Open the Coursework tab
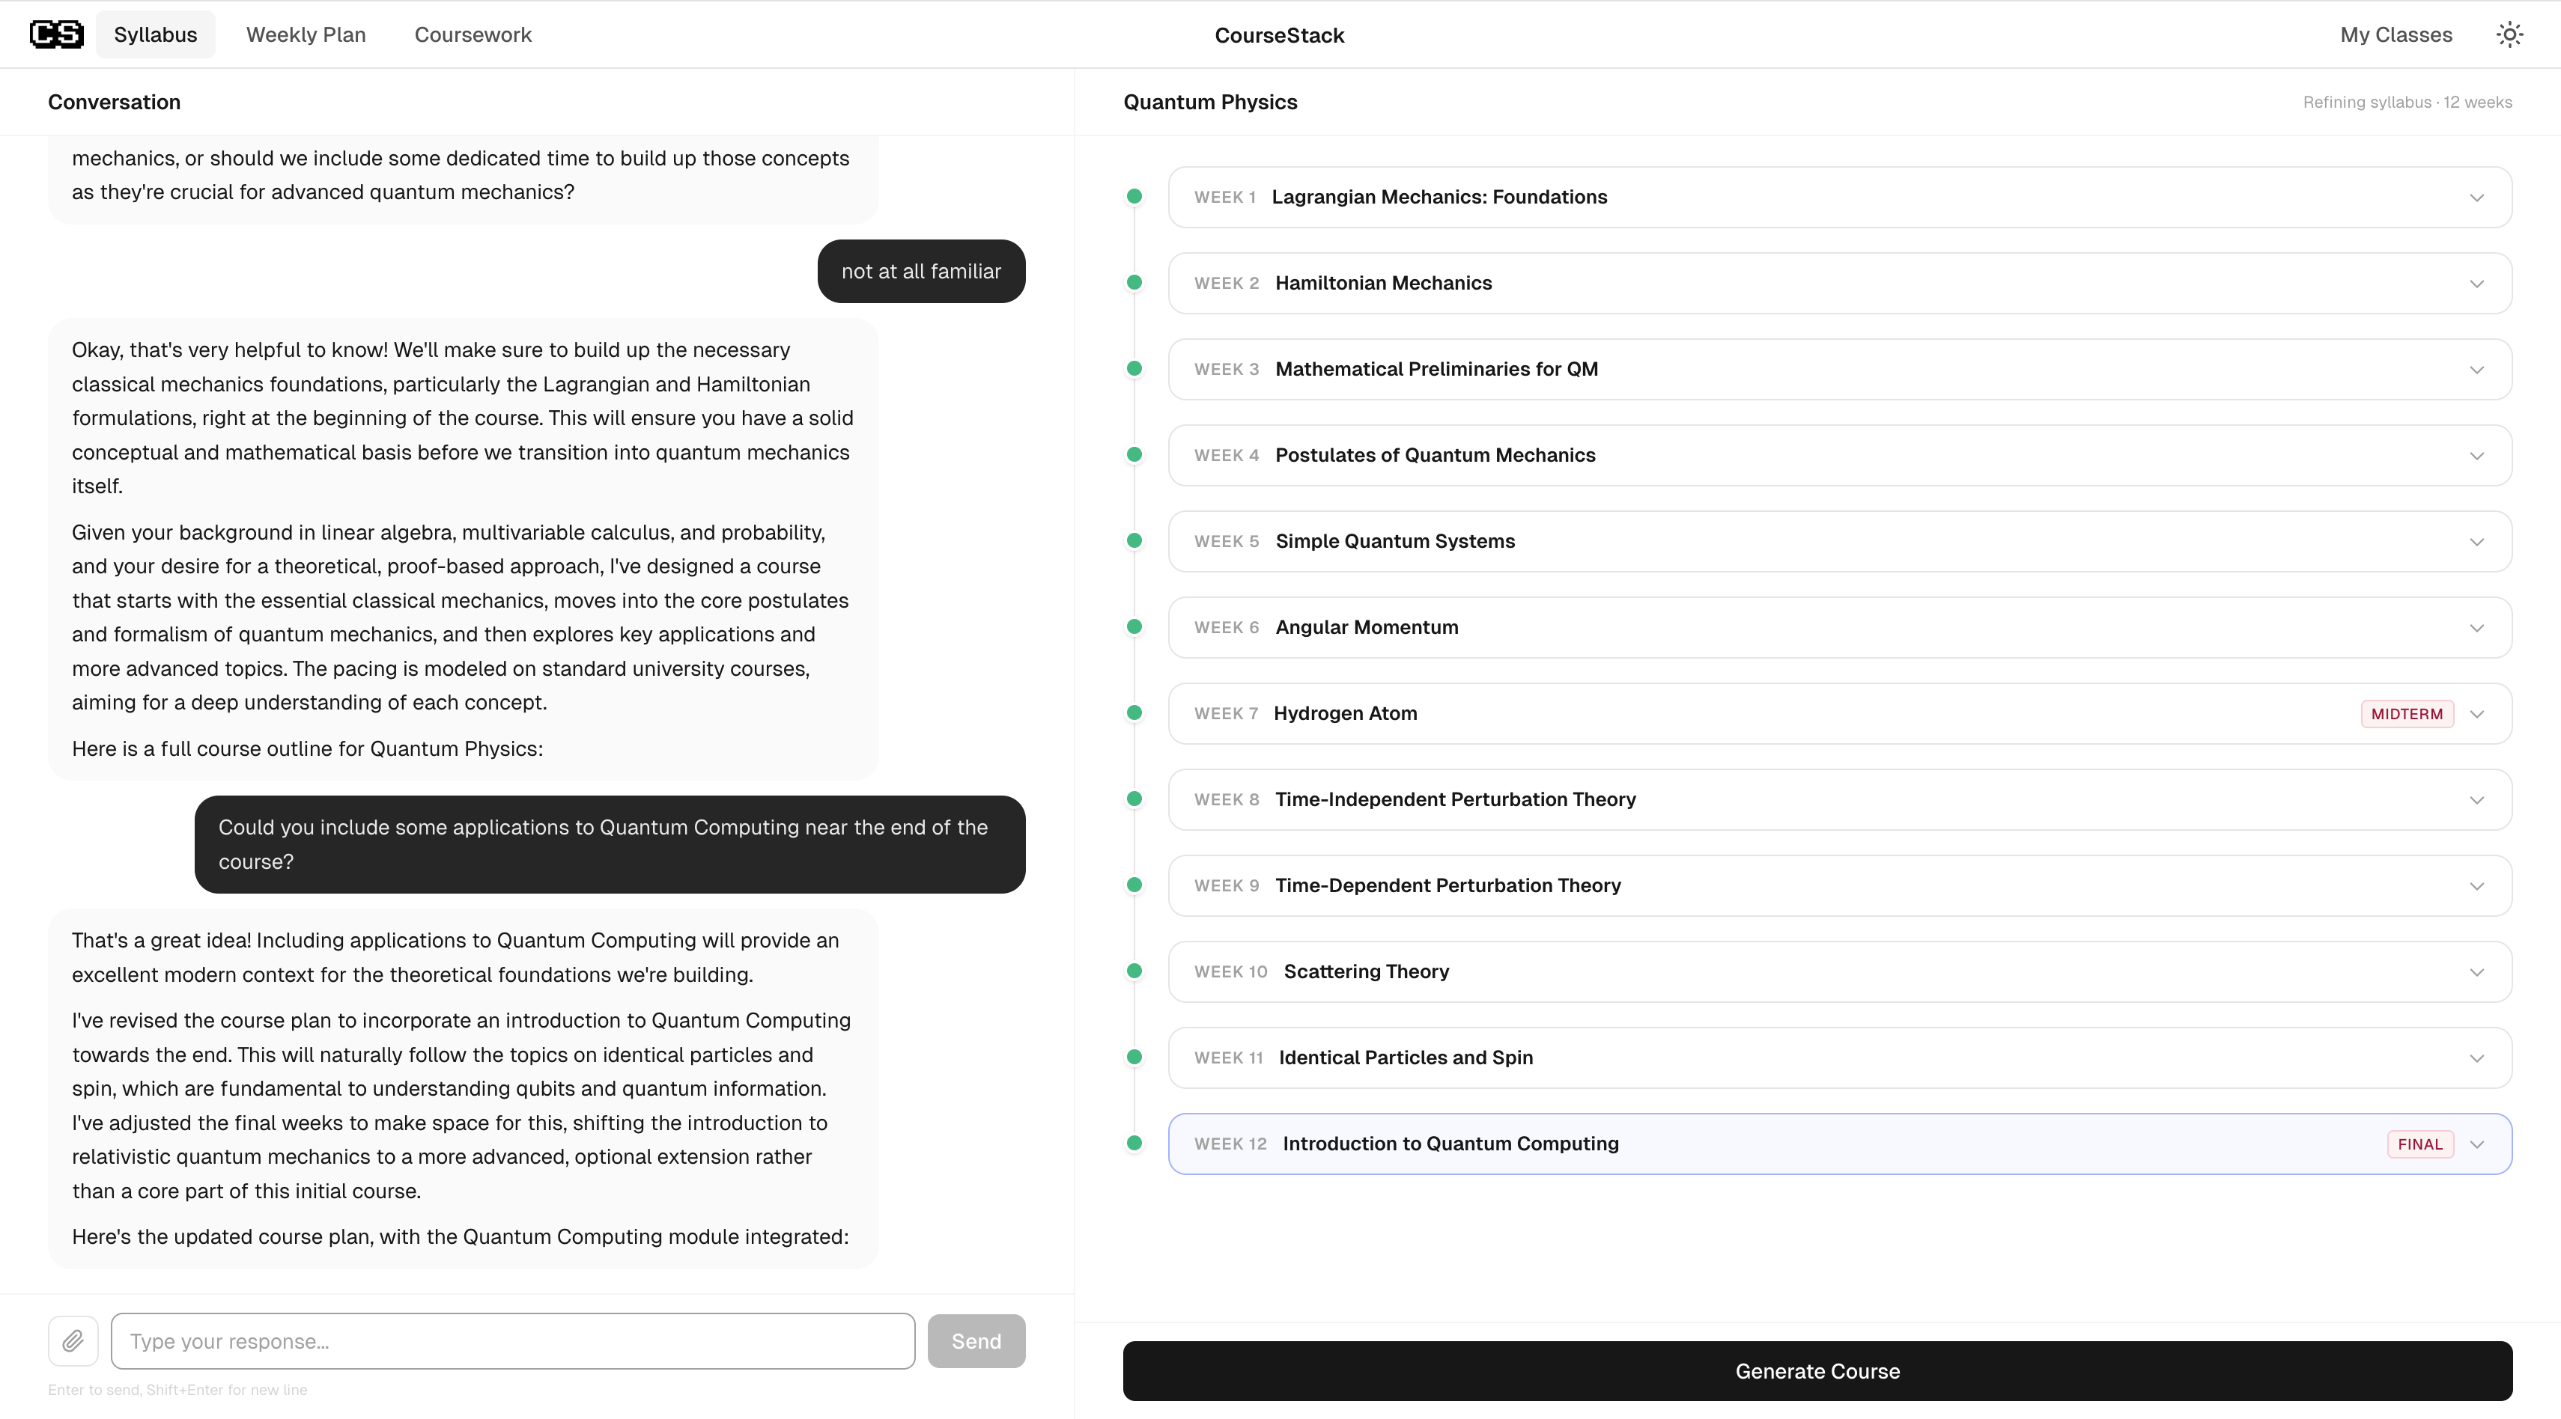The height and width of the screenshot is (1419, 2561). coord(473,34)
